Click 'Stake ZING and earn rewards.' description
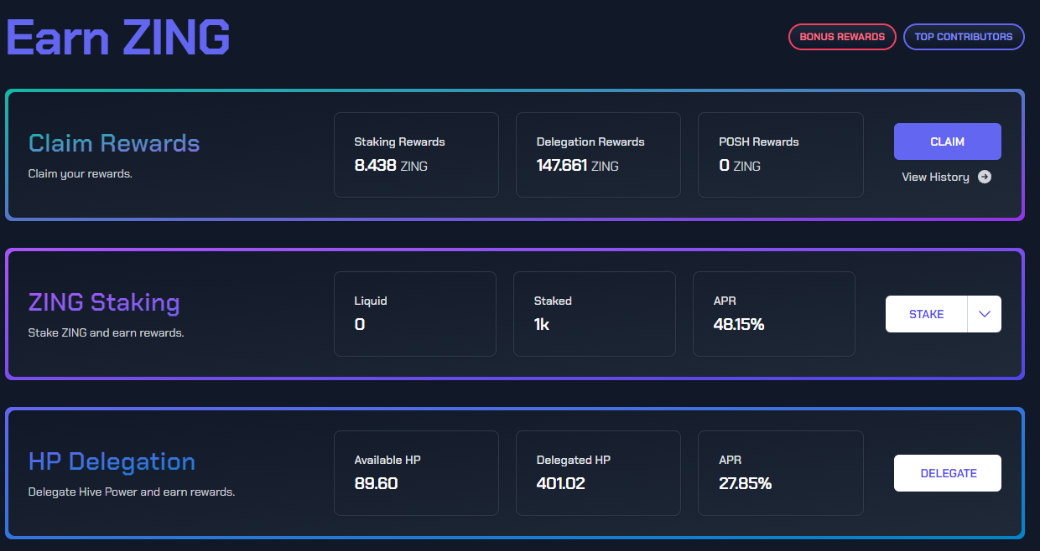Screen dimensions: 1040x551 pos(107,332)
